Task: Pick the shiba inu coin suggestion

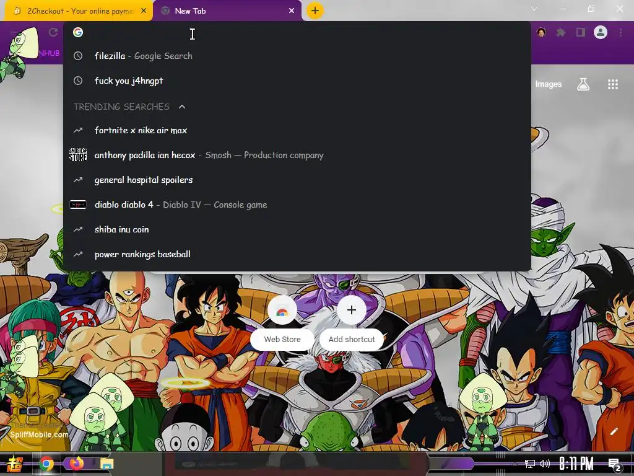Action: [x=297, y=229]
